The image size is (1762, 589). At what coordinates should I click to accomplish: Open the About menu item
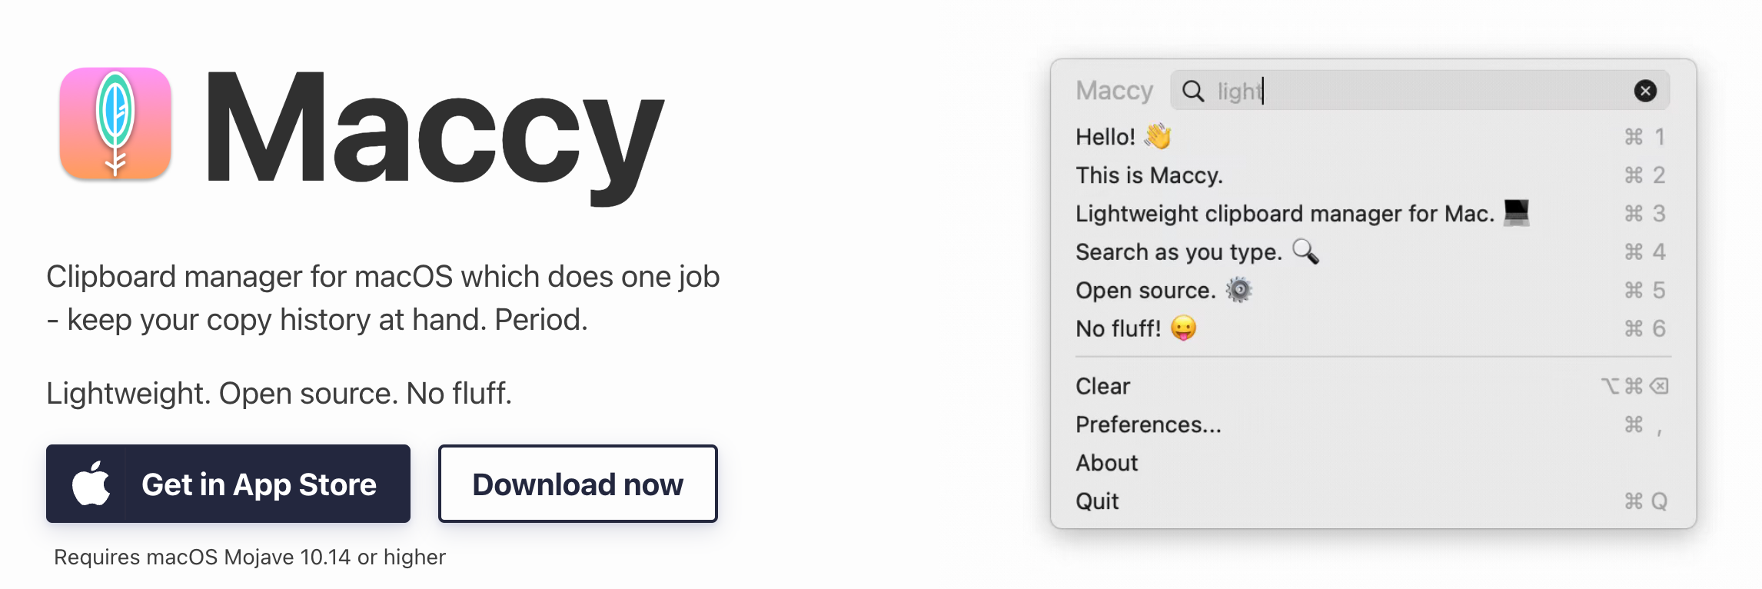click(1106, 463)
